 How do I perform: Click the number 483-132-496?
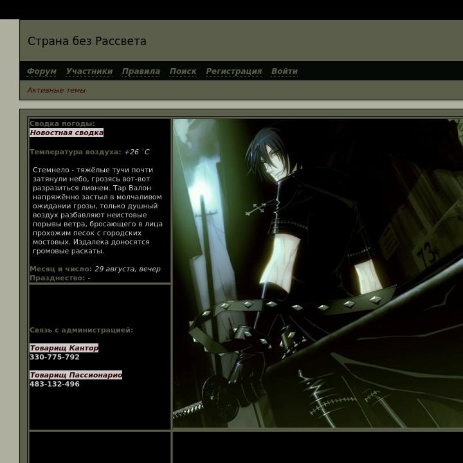pyautogui.click(x=55, y=384)
